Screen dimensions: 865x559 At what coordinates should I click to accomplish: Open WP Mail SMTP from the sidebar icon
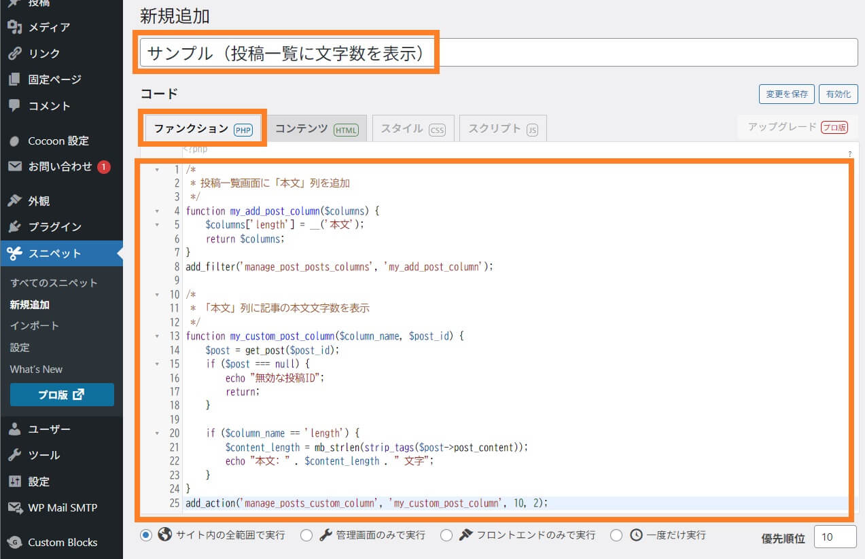pyautogui.click(x=14, y=507)
